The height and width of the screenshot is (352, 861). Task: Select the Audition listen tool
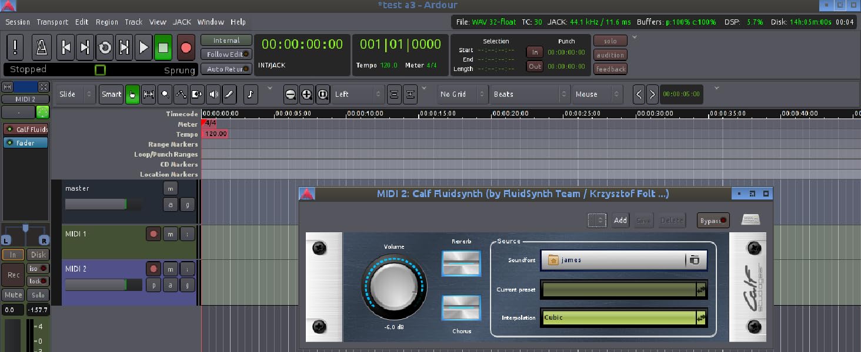(x=212, y=94)
